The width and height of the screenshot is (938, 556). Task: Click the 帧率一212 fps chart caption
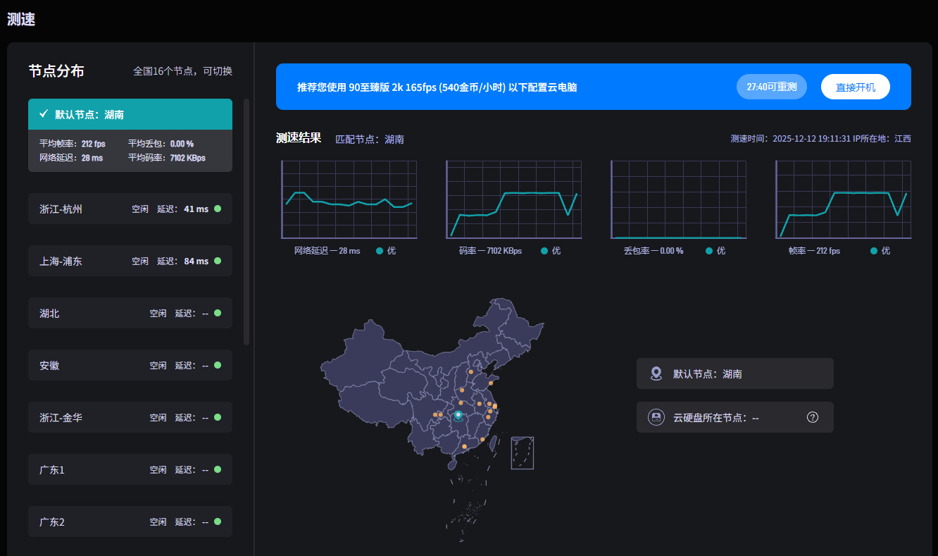tap(814, 251)
